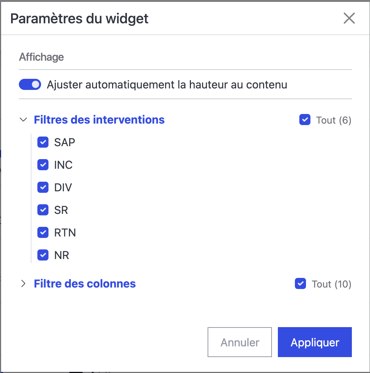Click the Filtres des interventions heading

tap(99, 120)
